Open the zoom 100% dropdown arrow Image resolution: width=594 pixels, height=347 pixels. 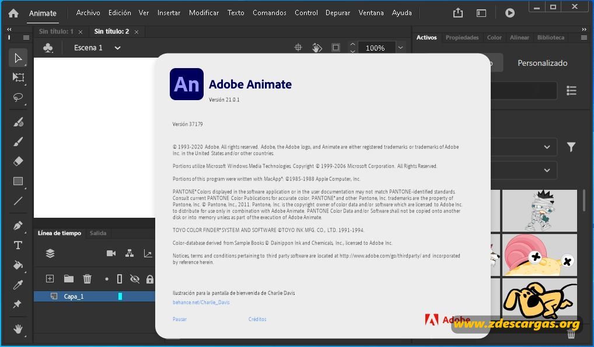[x=400, y=48]
